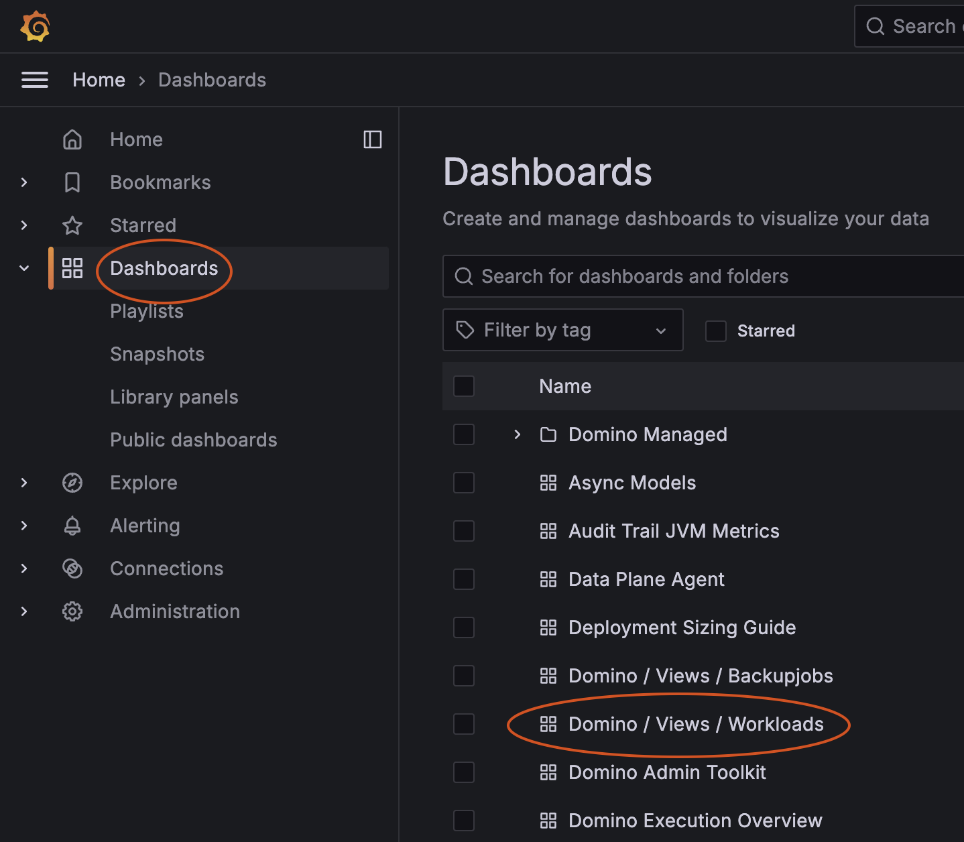Screen dimensions: 964x842
Task: Toggle the hamburger menu icon
Action: click(x=35, y=80)
